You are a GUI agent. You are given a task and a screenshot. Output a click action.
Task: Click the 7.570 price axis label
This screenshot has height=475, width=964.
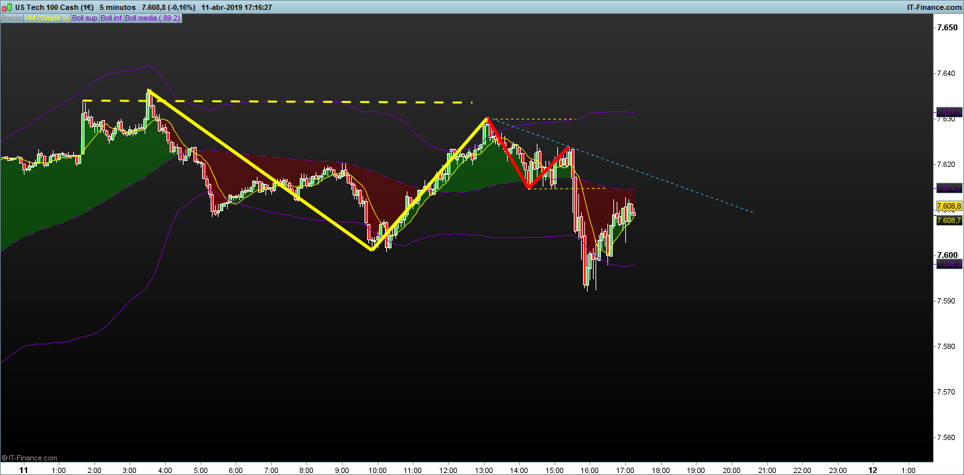coord(947,392)
